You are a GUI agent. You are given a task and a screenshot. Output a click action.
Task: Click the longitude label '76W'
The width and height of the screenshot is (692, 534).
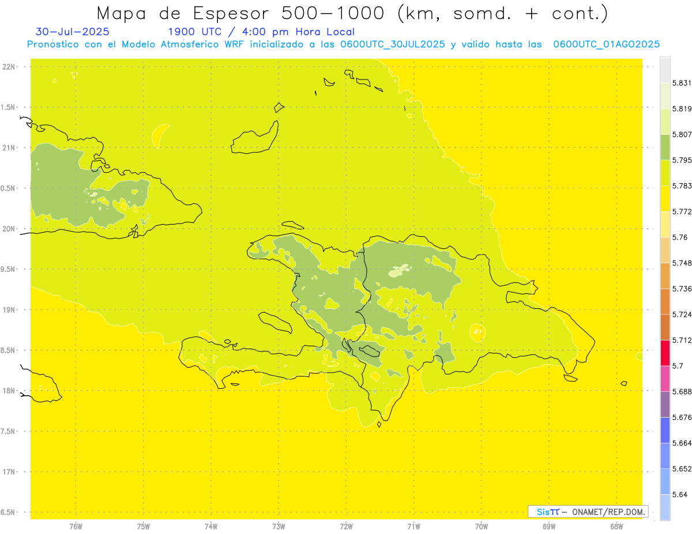[x=76, y=526]
